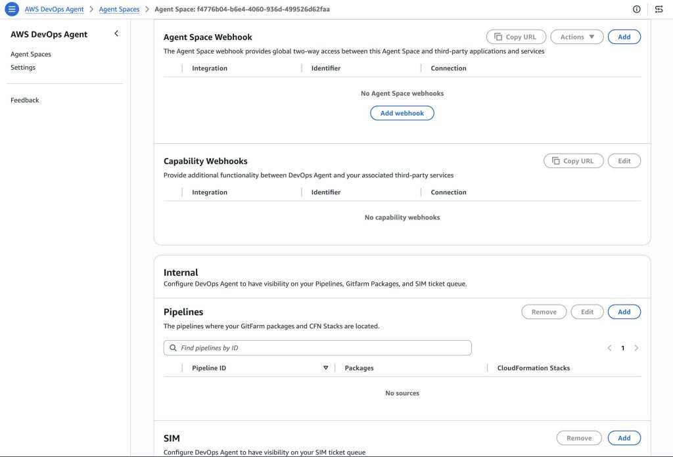Screen dimensions: 673x457
Task: Focus the Find pipelines by ID field
Action: pos(322,348)
